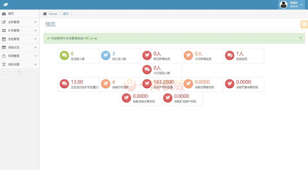
Task: Click the Home breadcrumb link
Action: (53, 14)
